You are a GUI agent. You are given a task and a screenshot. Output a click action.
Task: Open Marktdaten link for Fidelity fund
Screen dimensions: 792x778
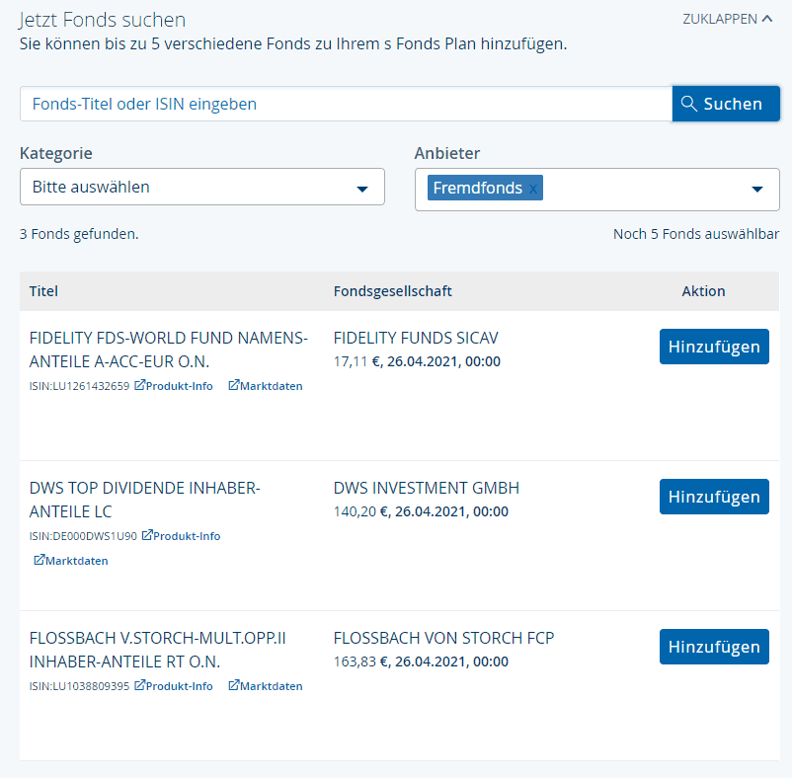pos(266,386)
